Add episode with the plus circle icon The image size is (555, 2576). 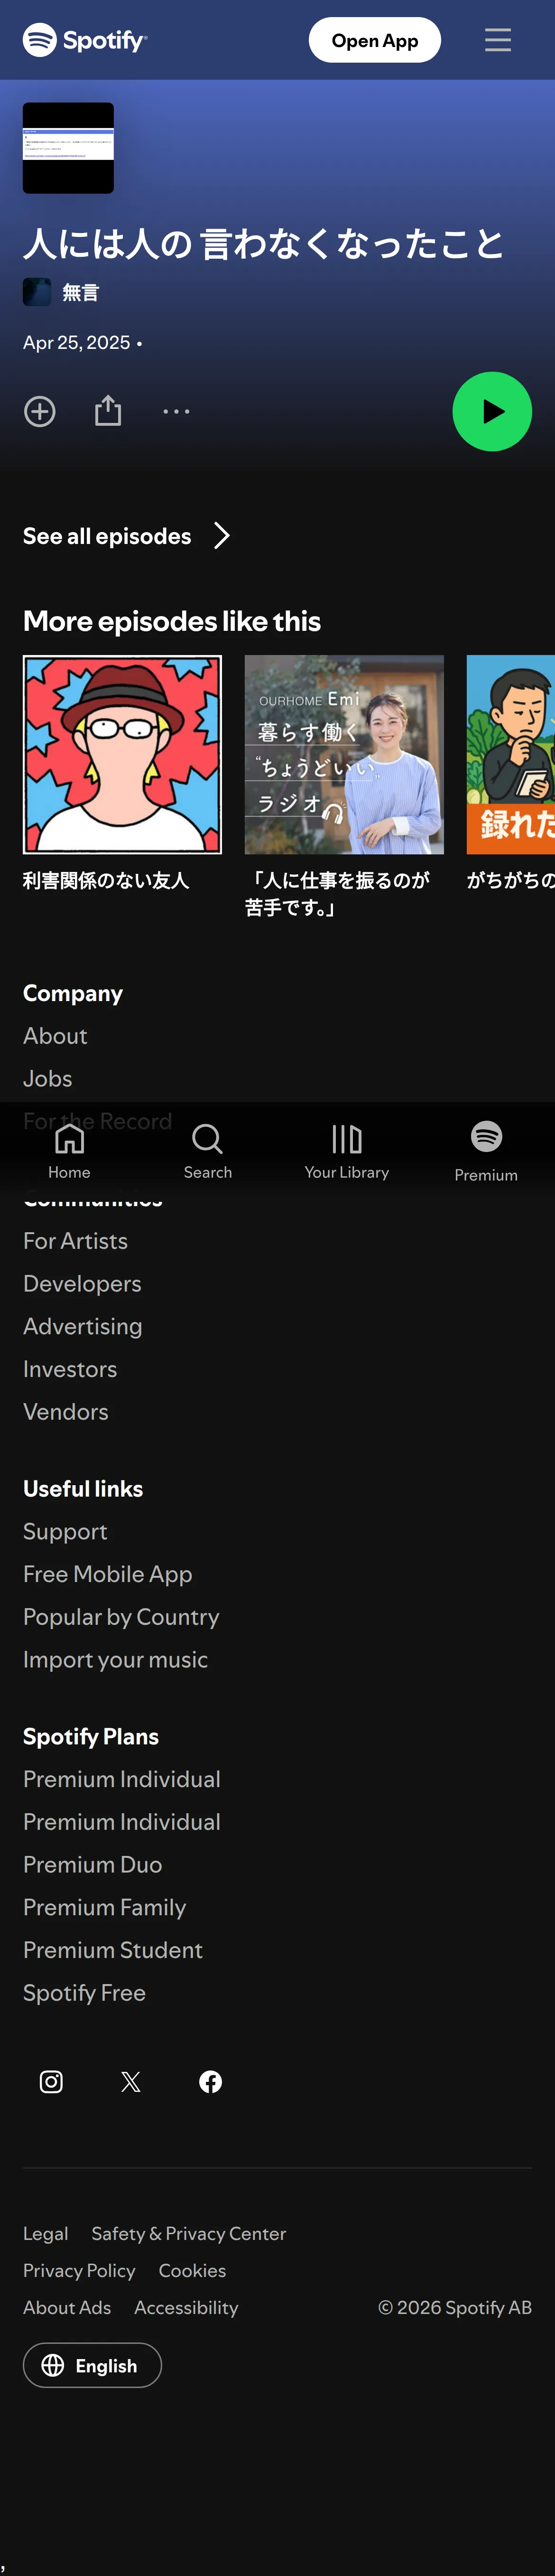click(40, 411)
